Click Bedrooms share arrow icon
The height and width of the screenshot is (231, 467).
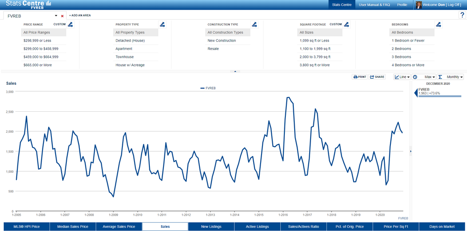[439, 24]
